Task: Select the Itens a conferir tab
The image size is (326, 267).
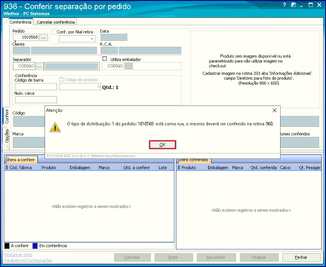Action: tap(21, 160)
